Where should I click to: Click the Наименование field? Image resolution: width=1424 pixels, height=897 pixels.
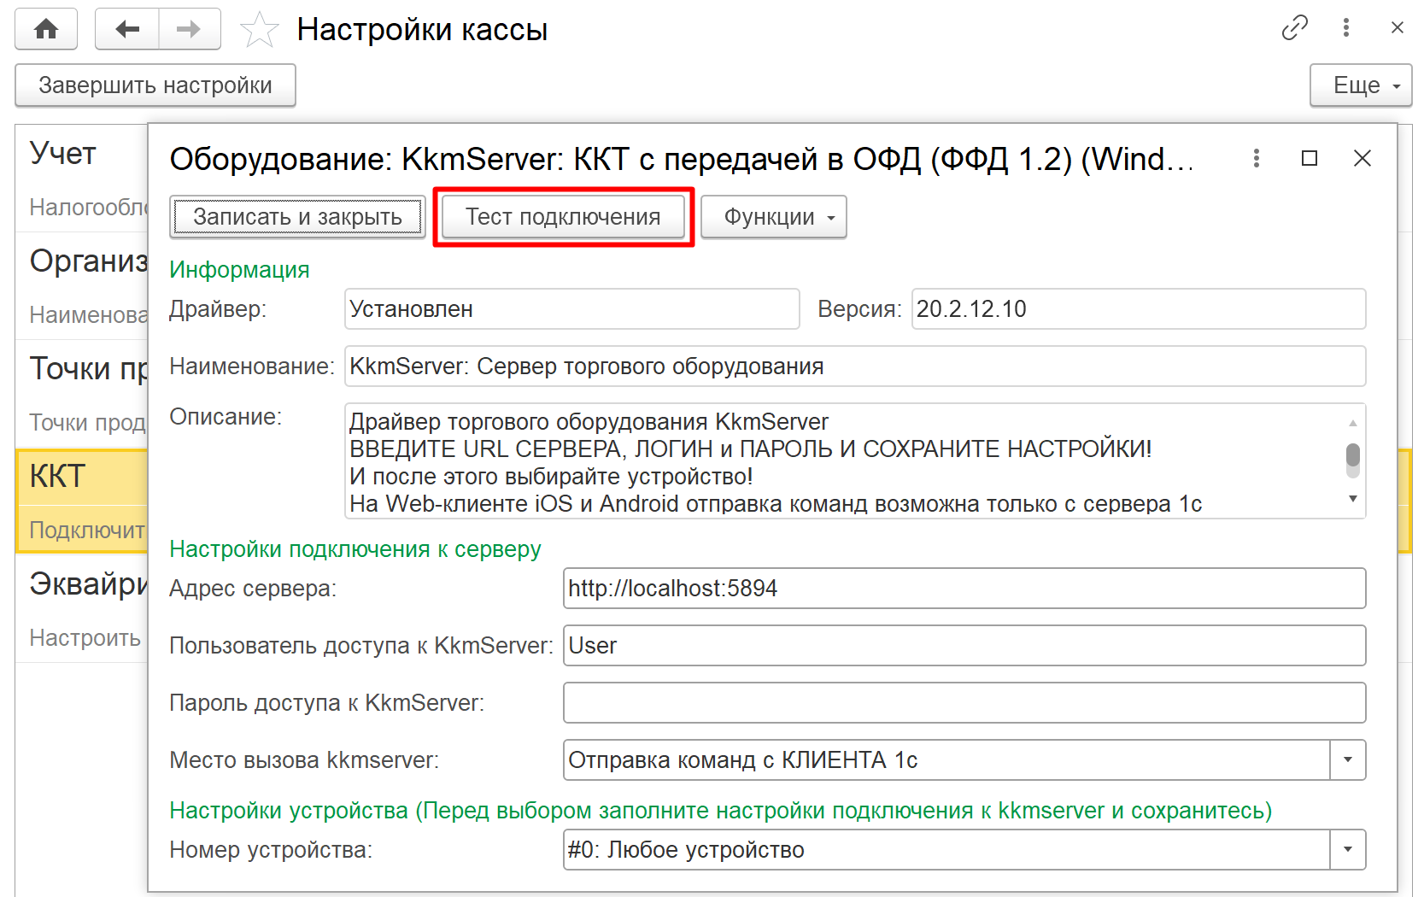855,366
